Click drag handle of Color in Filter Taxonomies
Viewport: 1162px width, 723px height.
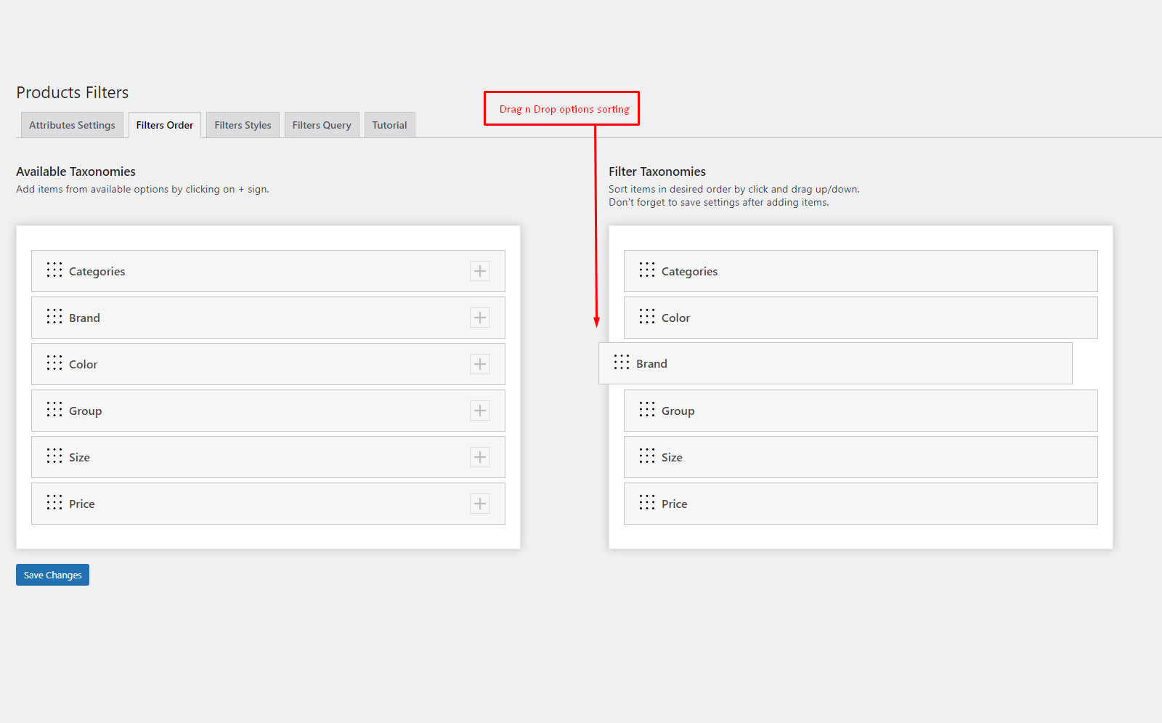pyautogui.click(x=647, y=316)
